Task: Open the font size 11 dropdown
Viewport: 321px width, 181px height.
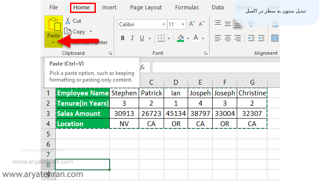Action: tap(183, 24)
